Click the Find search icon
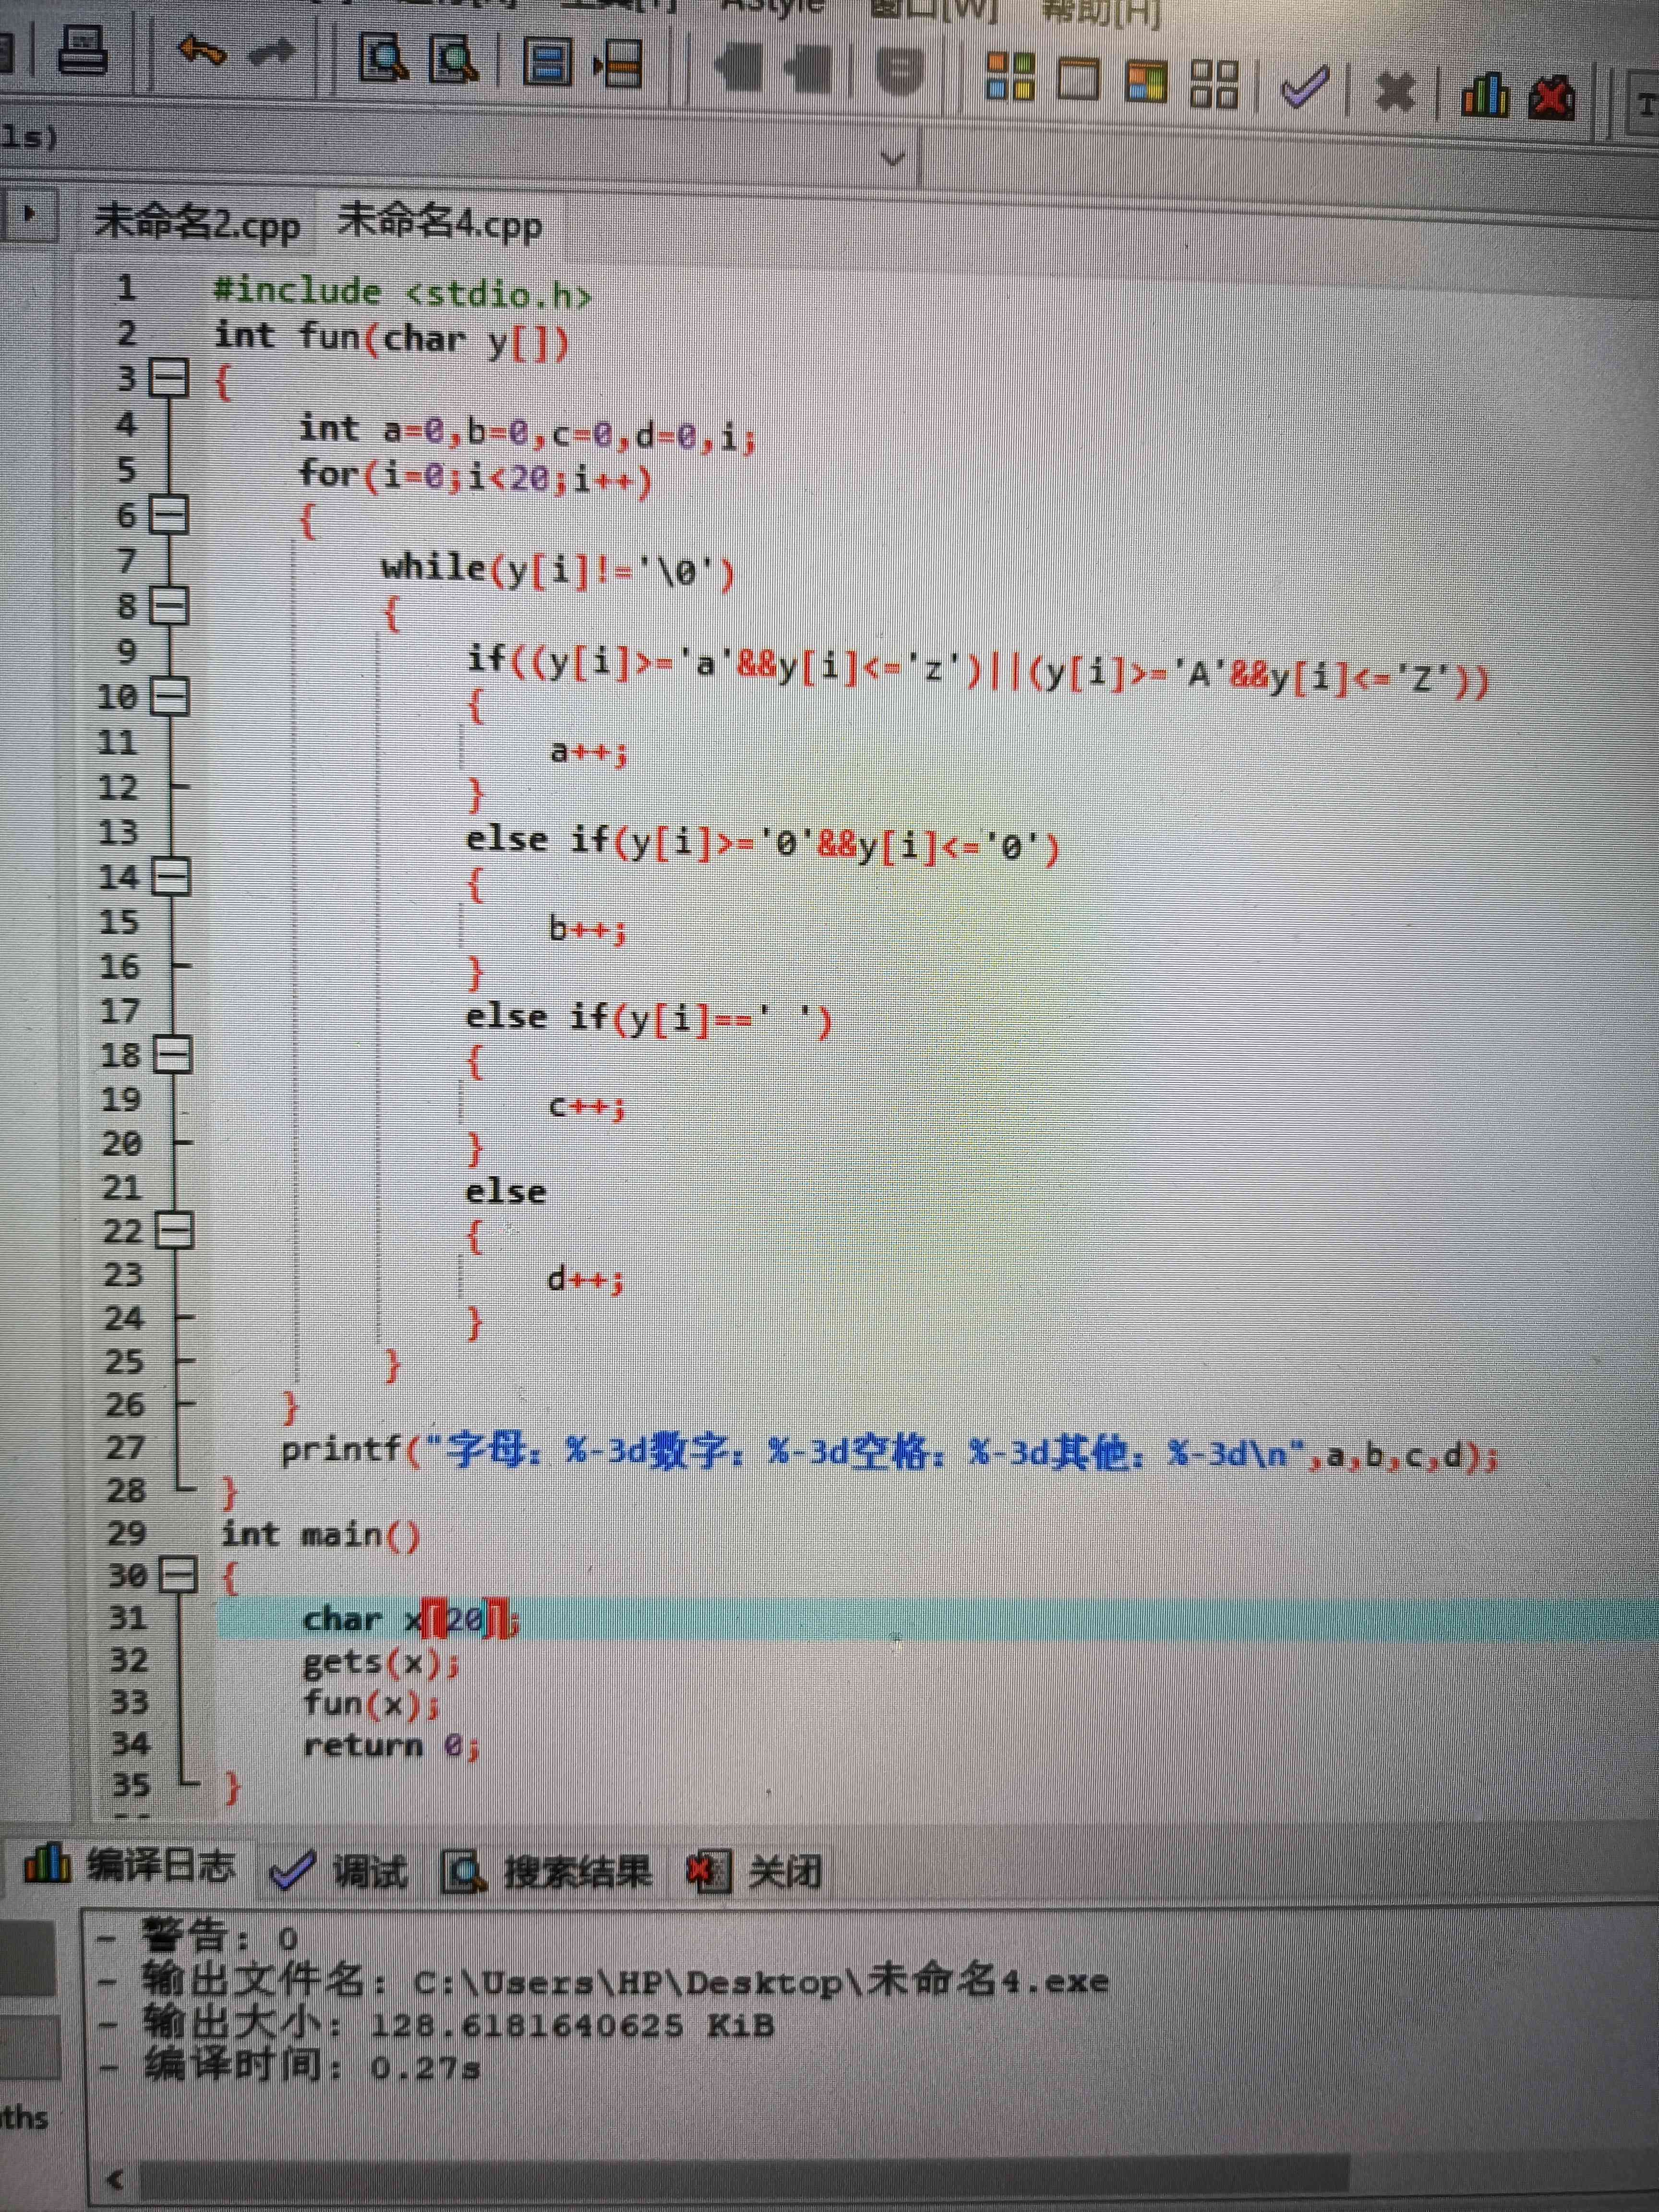Screen dimensions: 1659x2212 383,58
